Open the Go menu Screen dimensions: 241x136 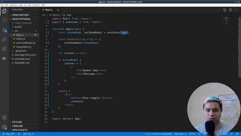click(x=25, y=5)
